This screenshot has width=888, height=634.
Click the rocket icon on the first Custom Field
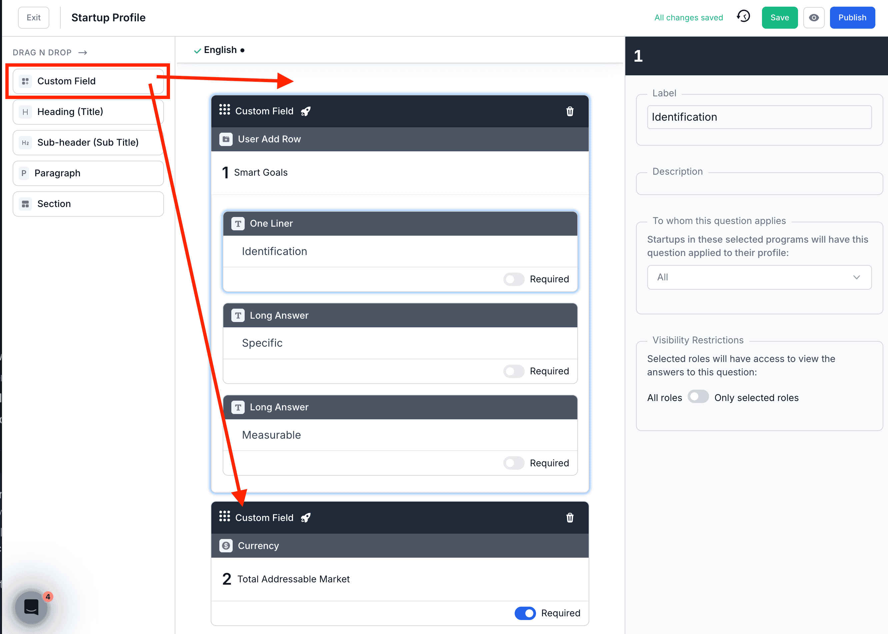tap(305, 111)
